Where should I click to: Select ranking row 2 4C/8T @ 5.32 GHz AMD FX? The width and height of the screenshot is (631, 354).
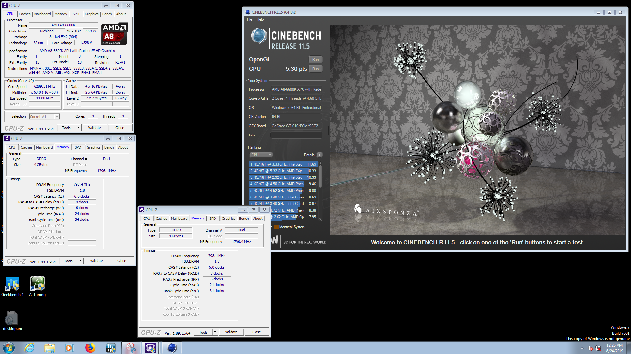(x=283, y=171)
